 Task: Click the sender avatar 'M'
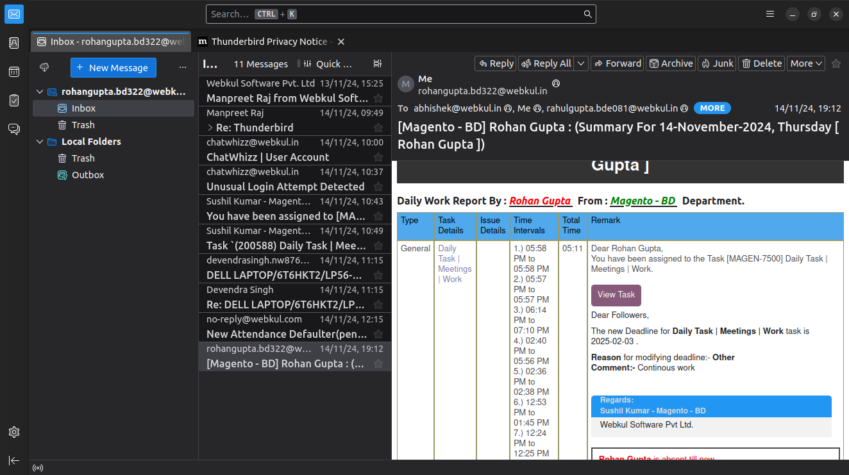tap(406, 84)
